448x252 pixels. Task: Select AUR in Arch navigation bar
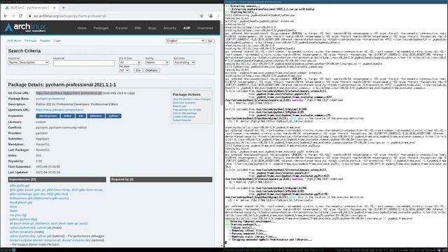point(187,28)
